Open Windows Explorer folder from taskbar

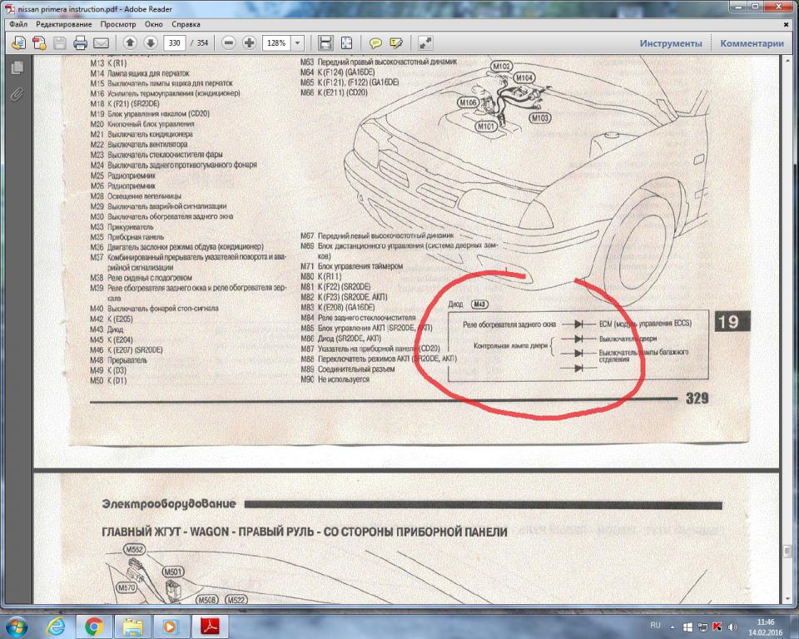[132, 626]
